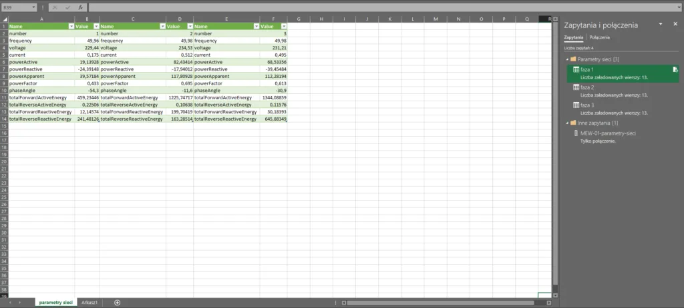Click inside the formula bar input
Image resolution: width=684 pixels, height=308 pixels.
(x=381, y=7)
